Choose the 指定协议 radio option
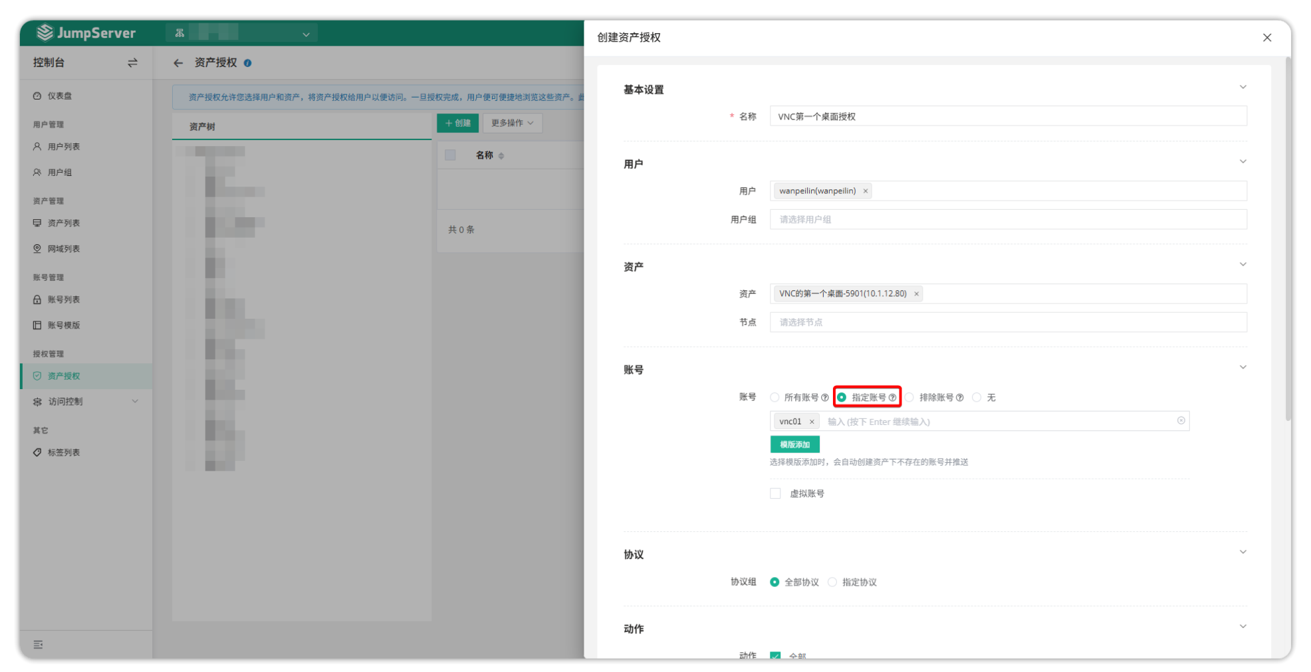 pos(832,582)
